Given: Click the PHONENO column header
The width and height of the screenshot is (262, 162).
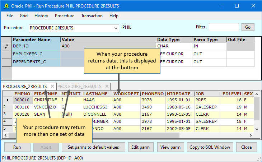Looking at the screenshot, I should pyautogui.click(x=153, y=94).
